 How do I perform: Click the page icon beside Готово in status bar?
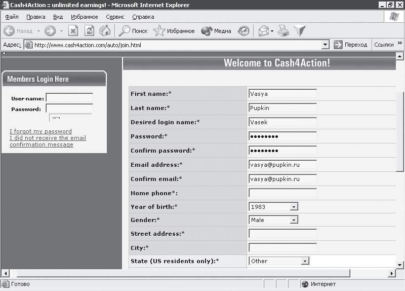(x=5, y=284)
